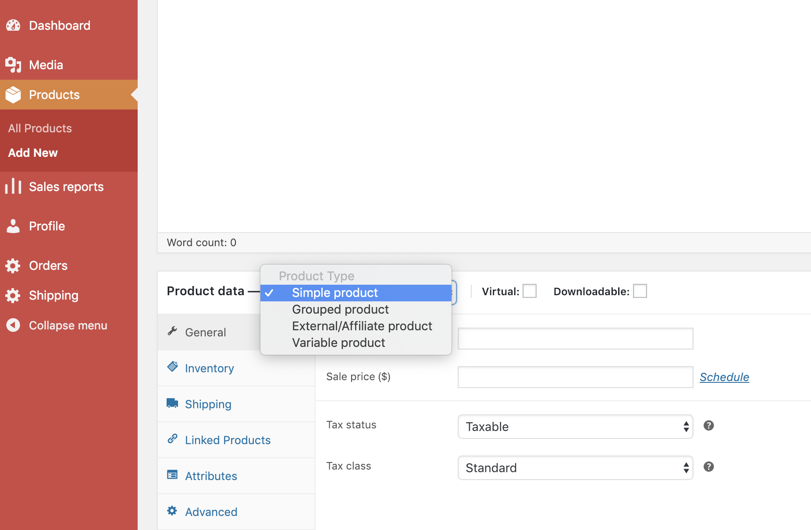This screenshot has width=811, height=530.
Task: Click the help icon beside Tax class
Action: [x=708, y=466]
